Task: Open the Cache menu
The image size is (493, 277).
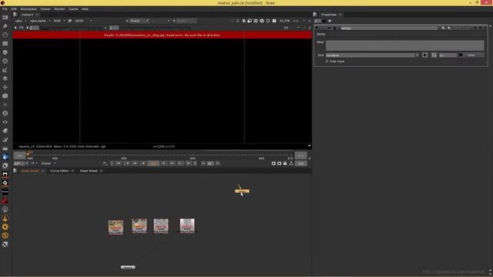Action: pyautogui.click(x=73, y=9)
